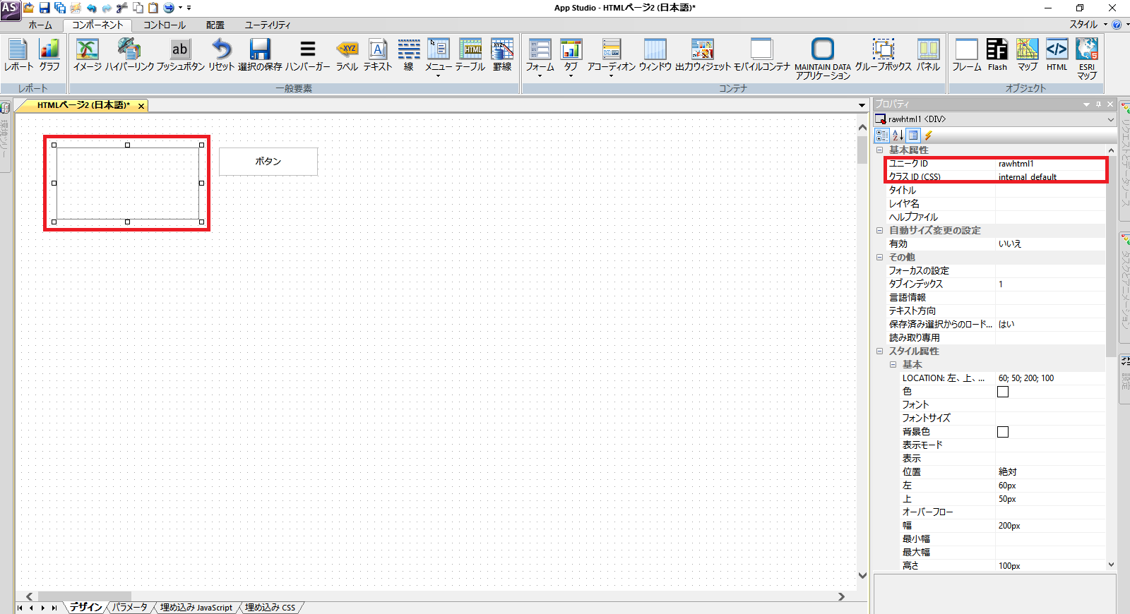The image size is (1130, 614).
Task: Insert a フレーム frame object
Action: 967,55
